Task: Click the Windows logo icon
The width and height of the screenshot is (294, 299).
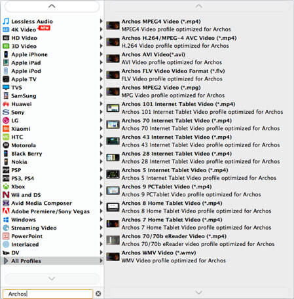Action: tap(6, 220)
